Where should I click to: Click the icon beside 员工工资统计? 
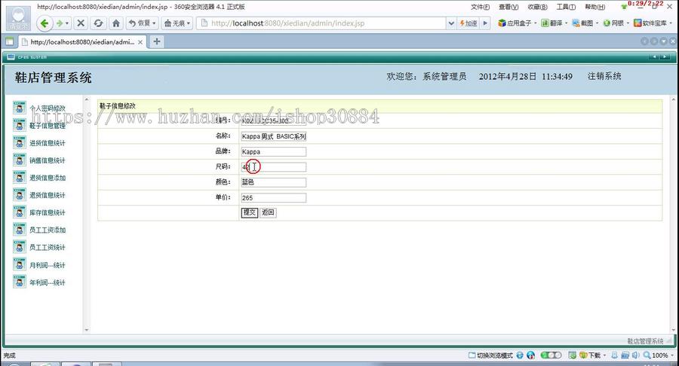click(x=19, y=247)
